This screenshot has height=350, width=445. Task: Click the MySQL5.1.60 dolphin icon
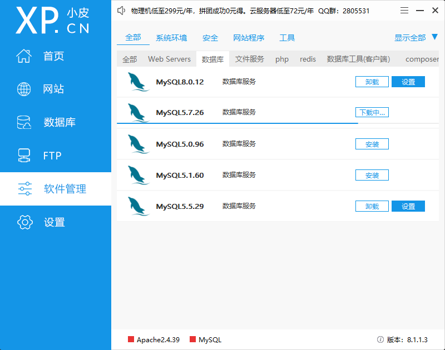[138, 175]
